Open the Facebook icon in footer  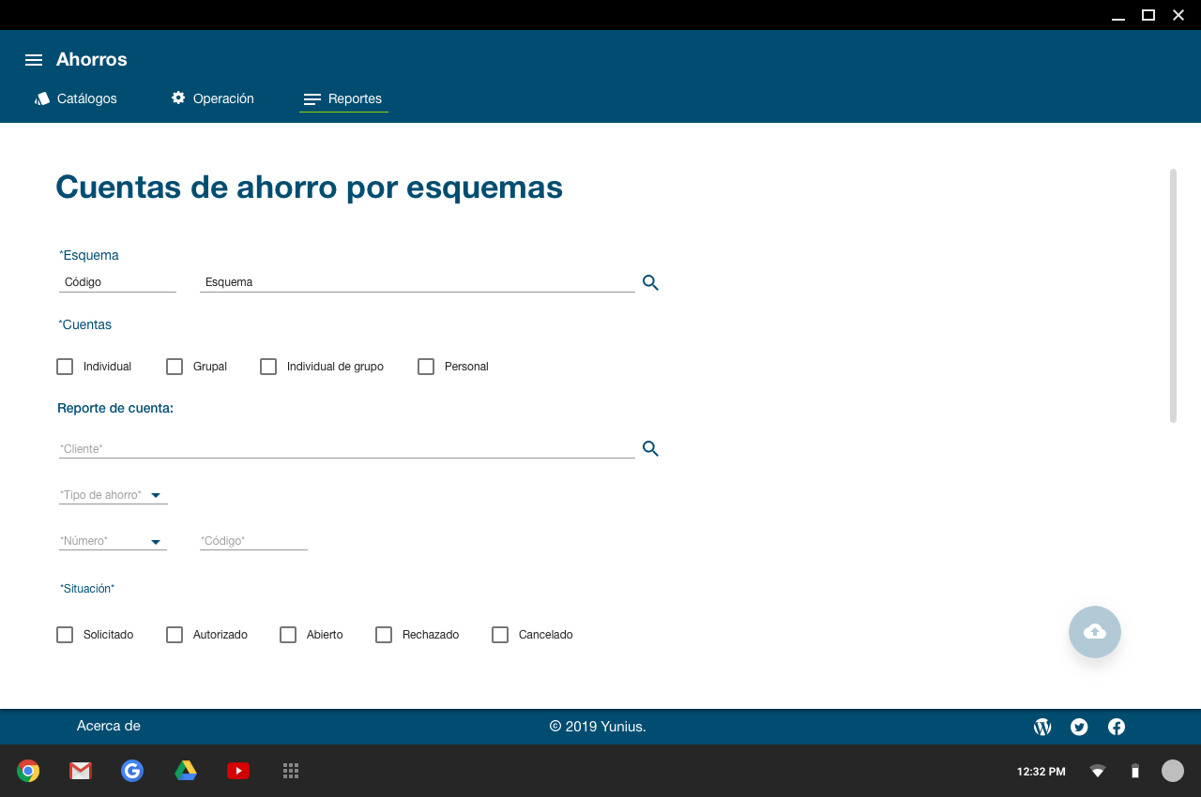(1117, 727)
